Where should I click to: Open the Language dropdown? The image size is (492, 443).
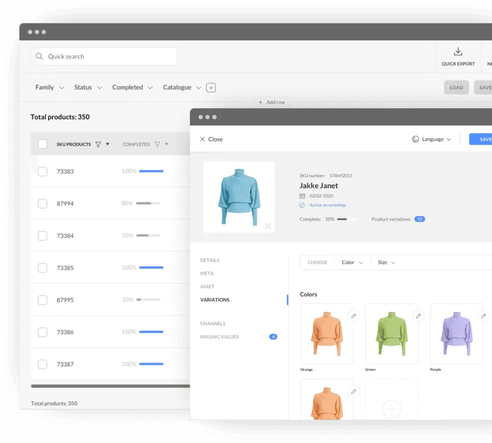coord(431,139)
